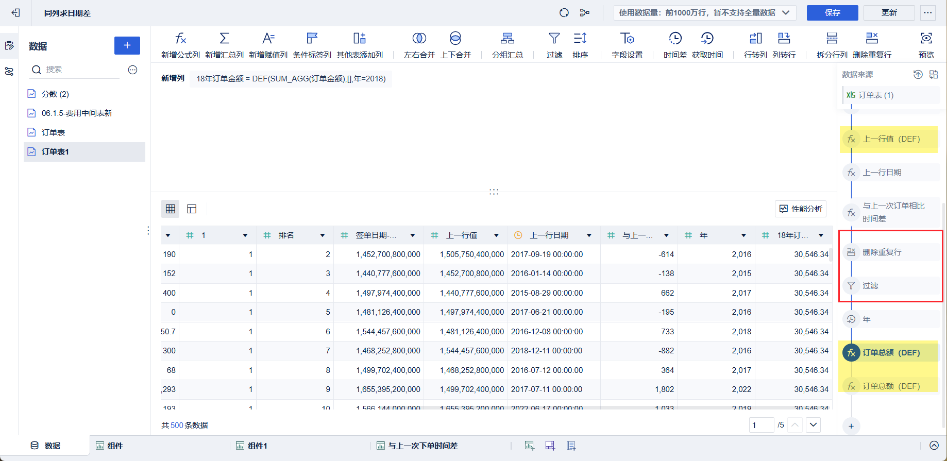Select the 时间差 clock tool

click(x=675, y=45)
